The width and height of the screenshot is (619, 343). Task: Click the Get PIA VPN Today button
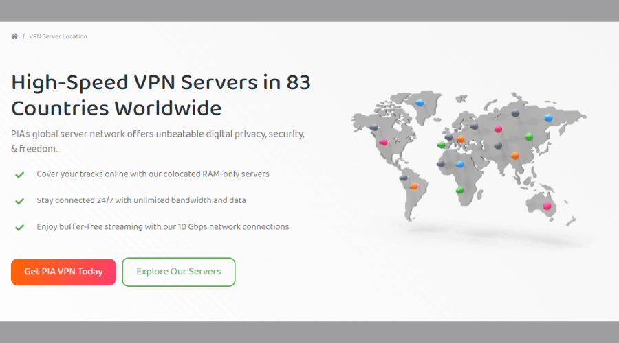[63, 272]
